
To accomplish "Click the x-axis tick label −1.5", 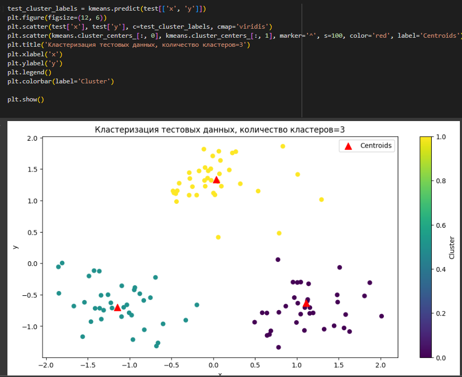I will coord(88,365).
